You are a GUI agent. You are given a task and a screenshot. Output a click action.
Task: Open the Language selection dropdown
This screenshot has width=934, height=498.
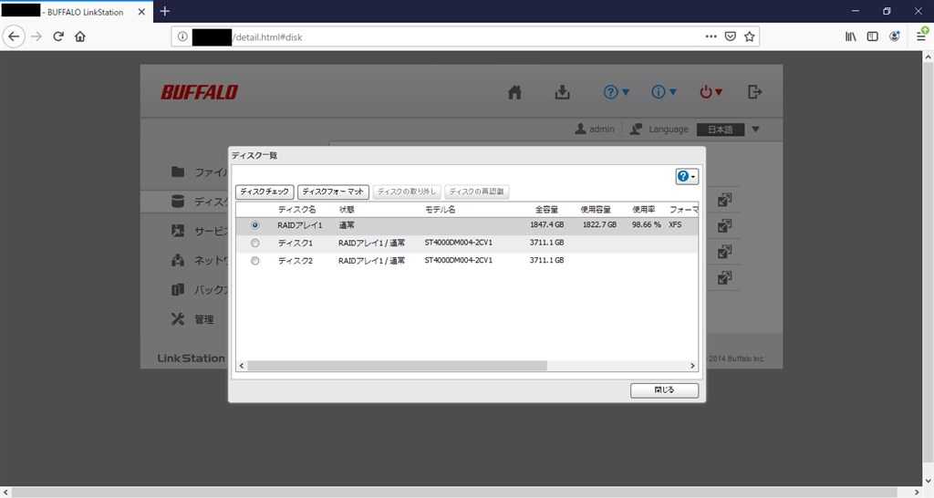728,130
